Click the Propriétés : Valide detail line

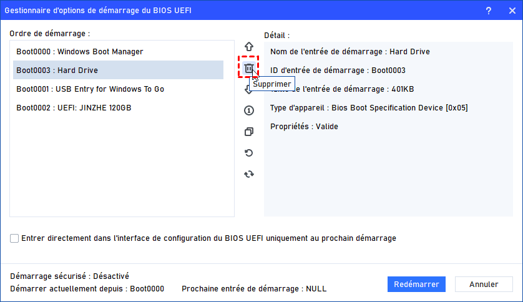(x=304, y=127)
